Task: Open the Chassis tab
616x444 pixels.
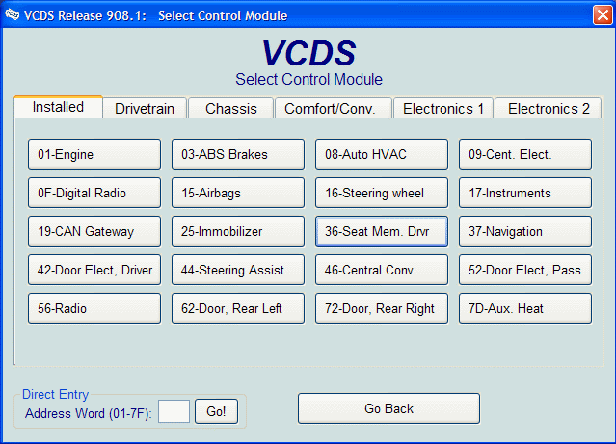Action: click(231, 108)
